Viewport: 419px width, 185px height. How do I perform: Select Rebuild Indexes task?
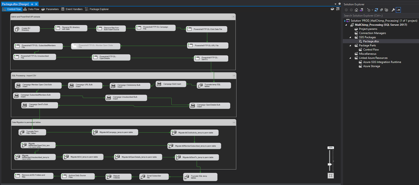(x=118, y=177)
